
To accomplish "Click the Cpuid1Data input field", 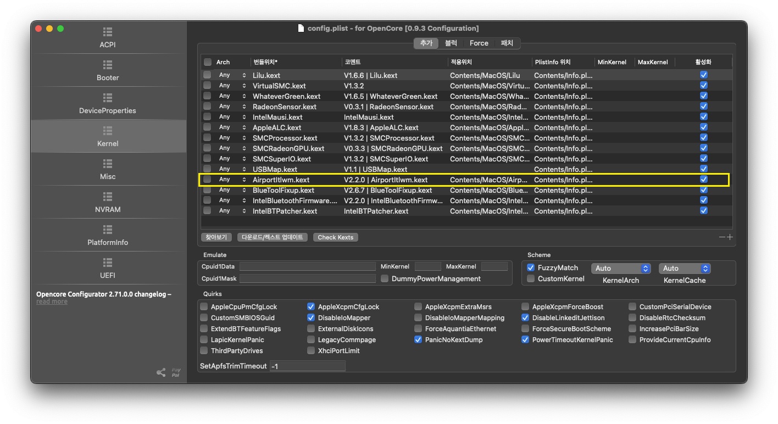I will click(x=308, y=266).
